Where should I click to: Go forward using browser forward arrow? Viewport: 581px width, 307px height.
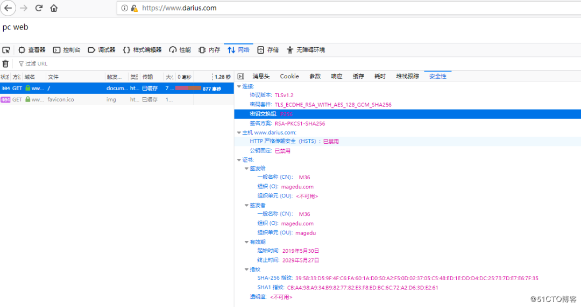[x=24, y=8]
